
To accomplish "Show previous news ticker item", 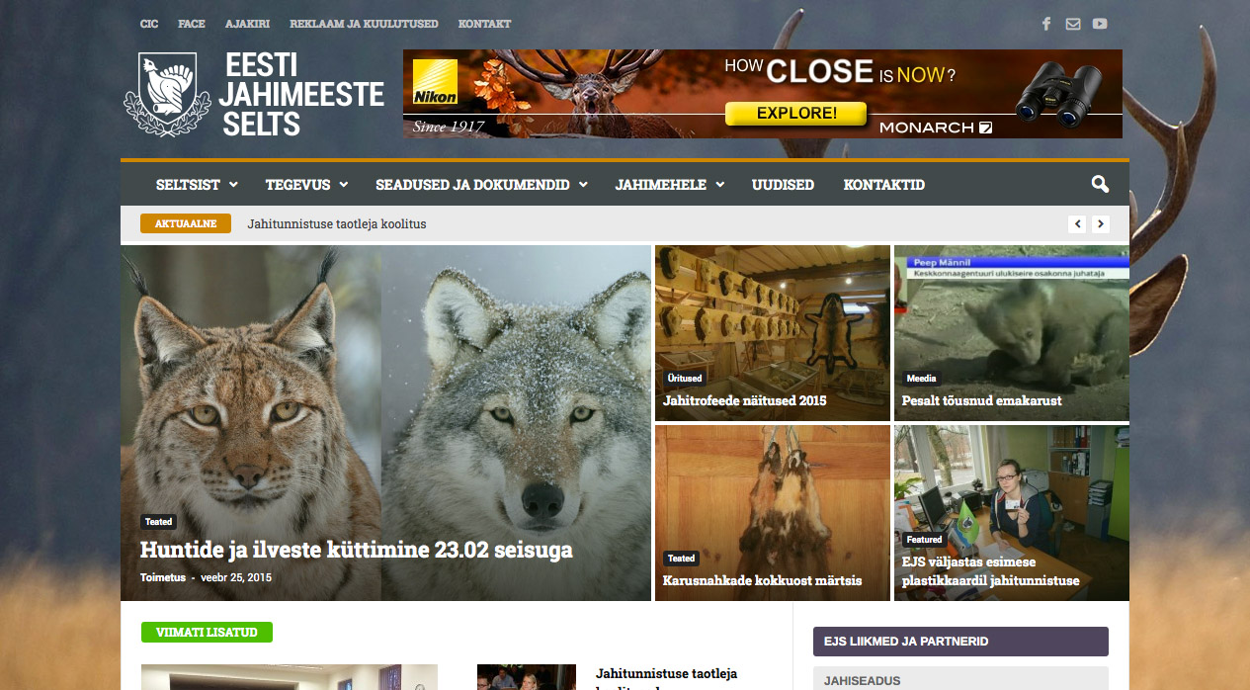I will 1078,224.
